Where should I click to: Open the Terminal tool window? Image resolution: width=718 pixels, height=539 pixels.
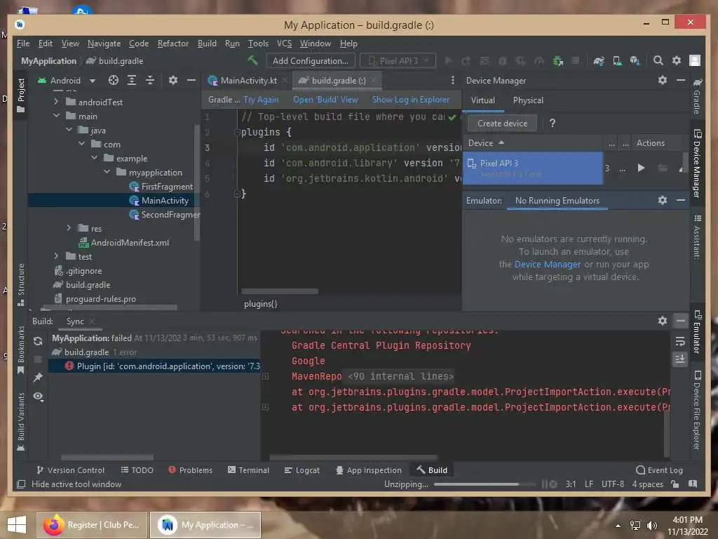[249, 470]
